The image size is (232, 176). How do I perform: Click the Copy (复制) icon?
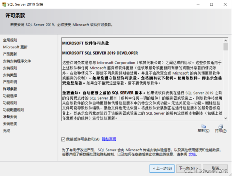(x=204, y=126)
